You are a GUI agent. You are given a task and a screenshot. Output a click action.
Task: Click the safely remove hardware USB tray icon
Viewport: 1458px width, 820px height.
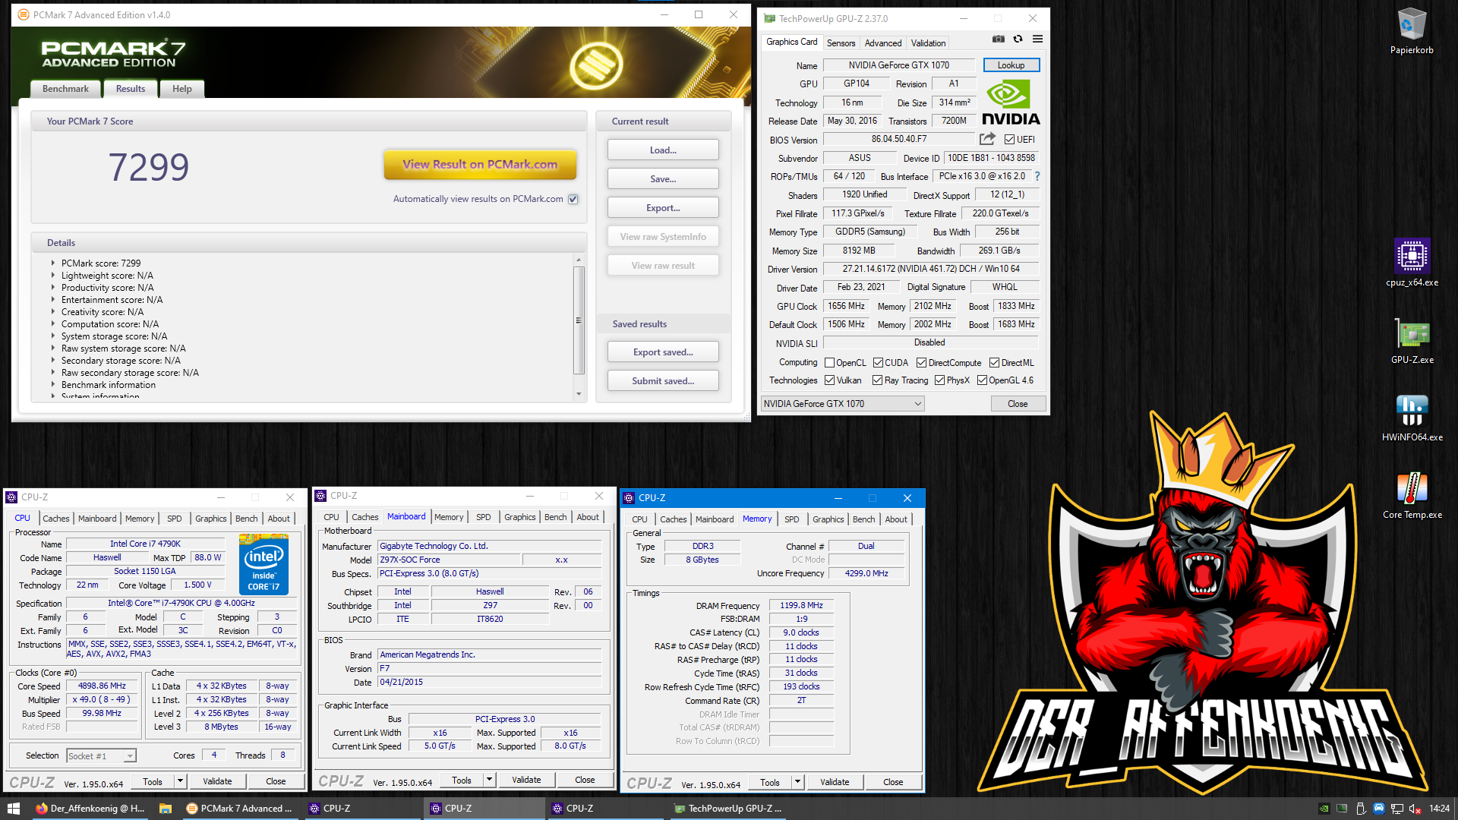click(1360, 809)
